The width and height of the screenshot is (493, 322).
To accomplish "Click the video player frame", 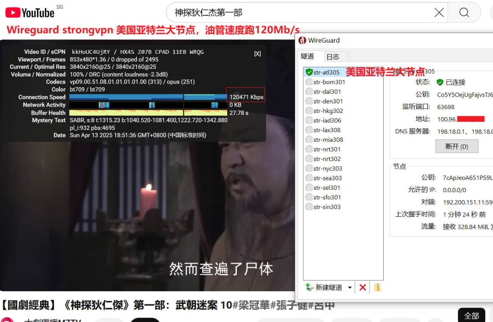I will pyautogui.click(x=147, y=165).
